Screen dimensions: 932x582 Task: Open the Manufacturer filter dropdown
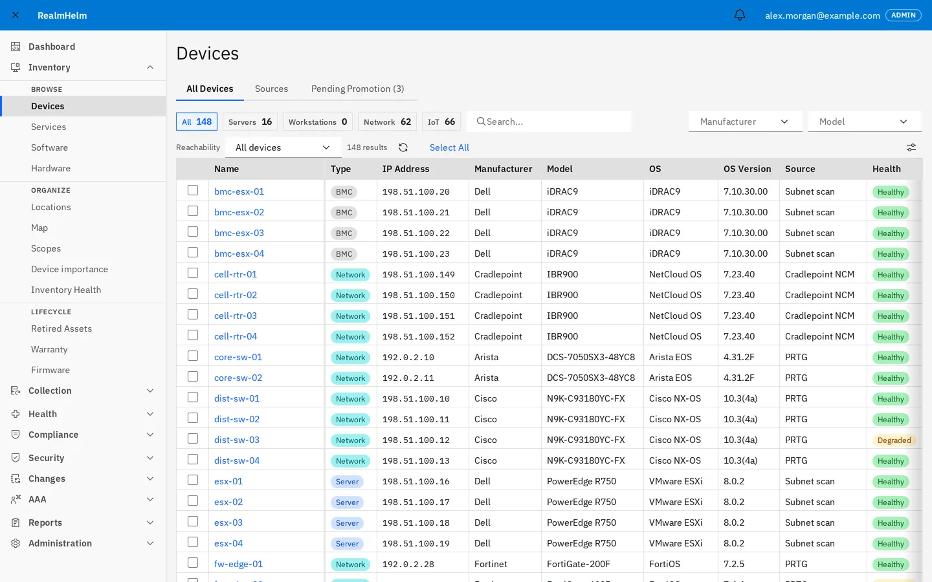point(746,122)
